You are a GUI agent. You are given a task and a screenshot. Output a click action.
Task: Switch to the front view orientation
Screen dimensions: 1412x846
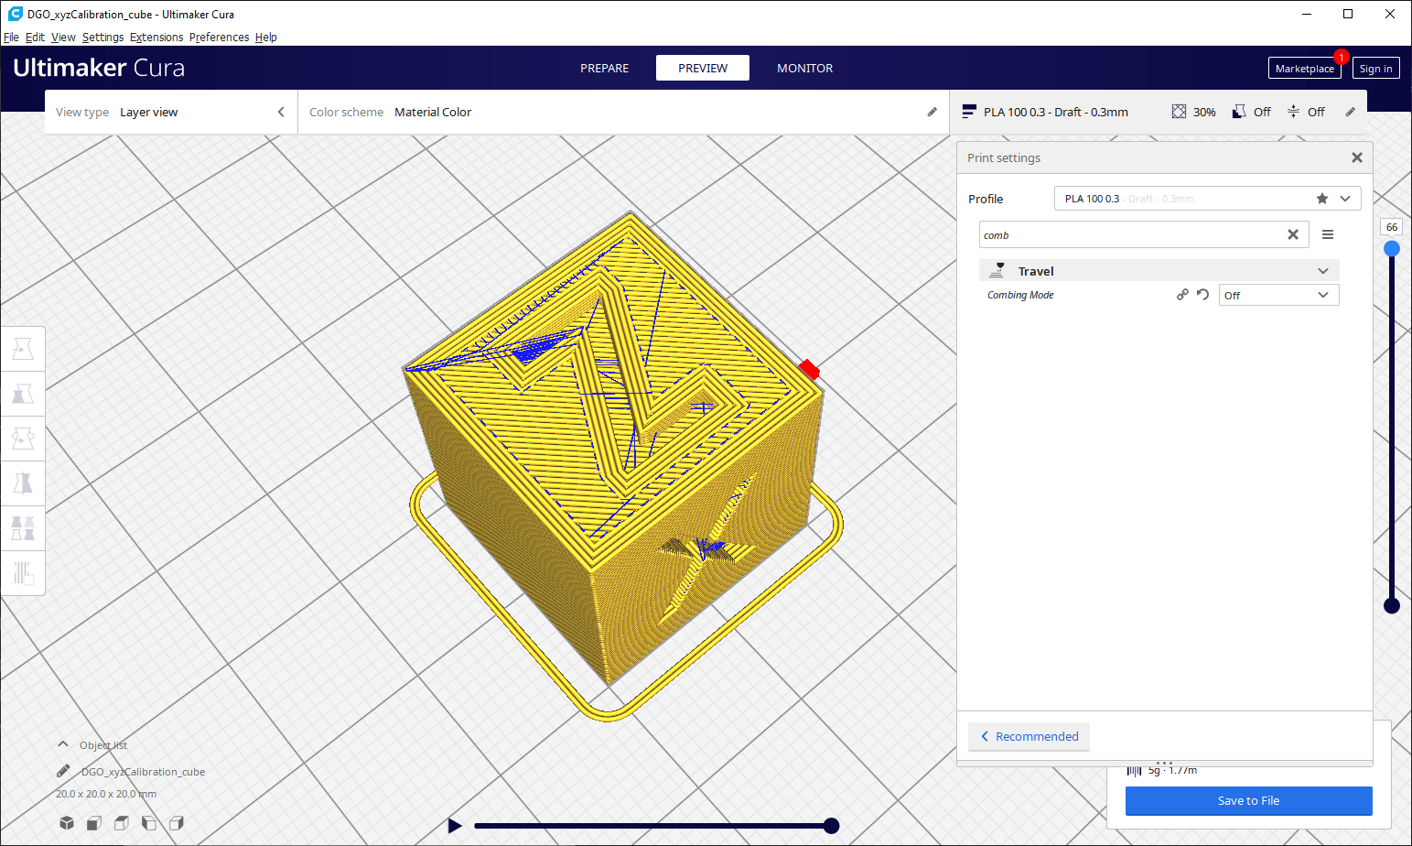pyautogui.click(x=94, y=823)
